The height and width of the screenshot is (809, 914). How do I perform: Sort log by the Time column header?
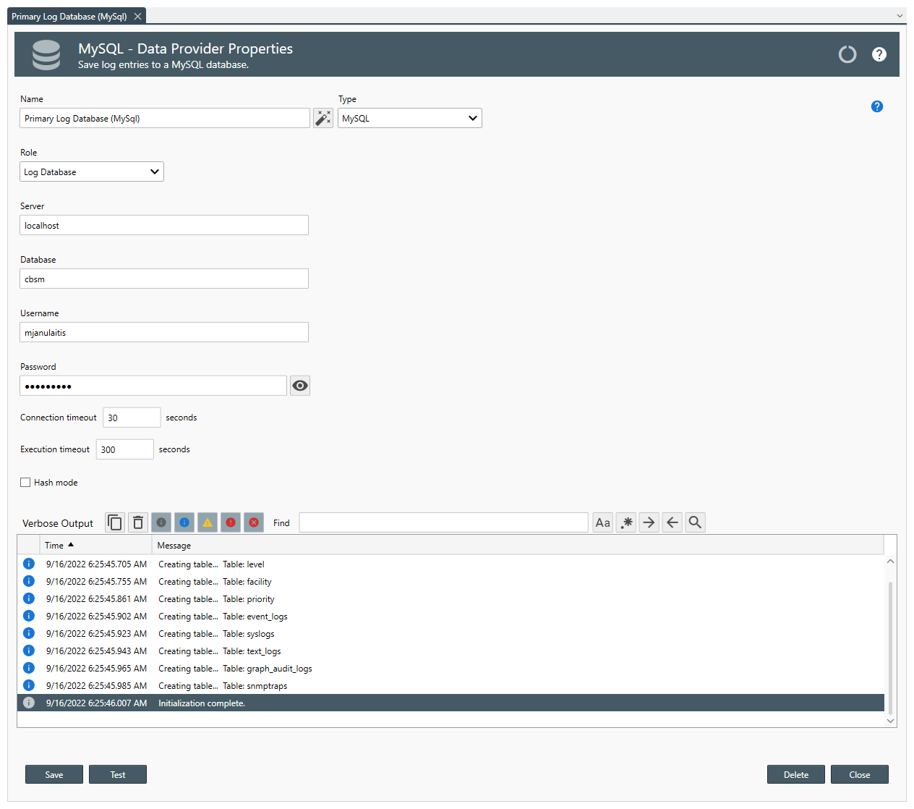[x=55, y=546]
